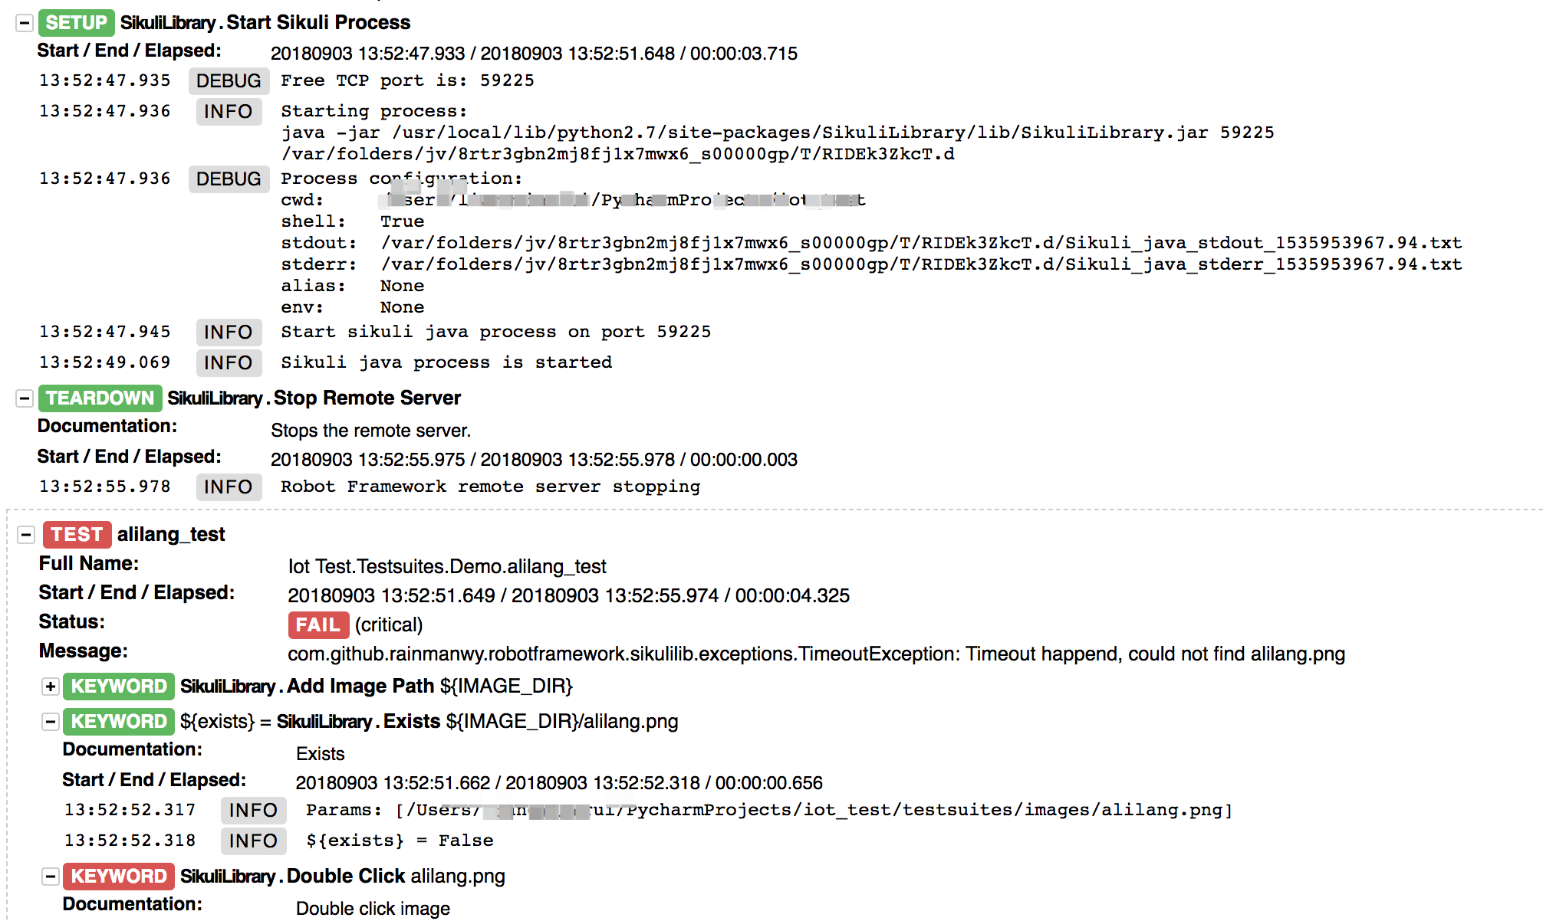Viewport: 1543px width, 921px height.
Task: Collapse the Exists keyword details
Action: (51, 722)
